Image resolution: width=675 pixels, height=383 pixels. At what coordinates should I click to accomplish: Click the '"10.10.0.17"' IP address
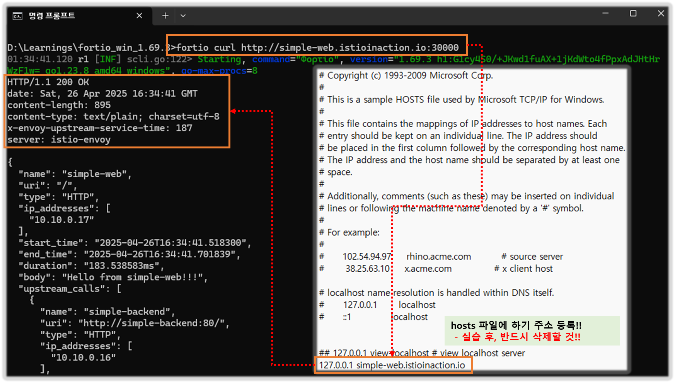click(62, 220)
